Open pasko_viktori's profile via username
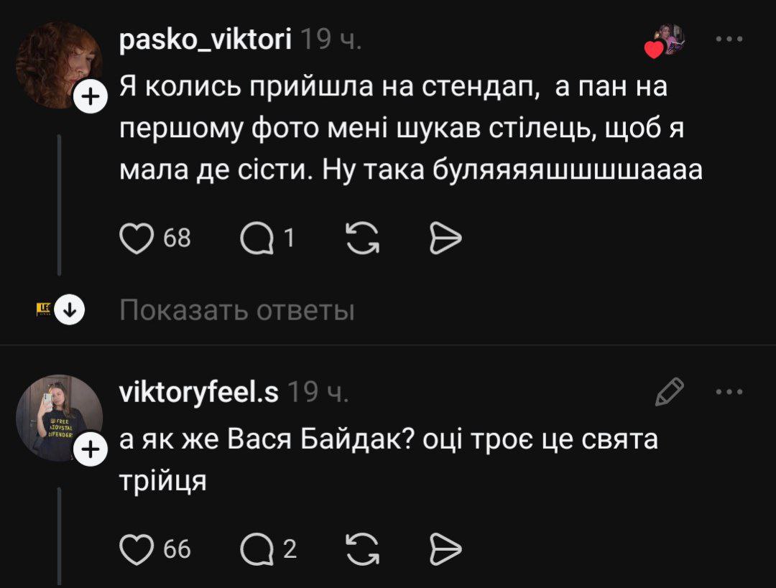This screenshot has width=776, height=588. [x=205, y=42]
